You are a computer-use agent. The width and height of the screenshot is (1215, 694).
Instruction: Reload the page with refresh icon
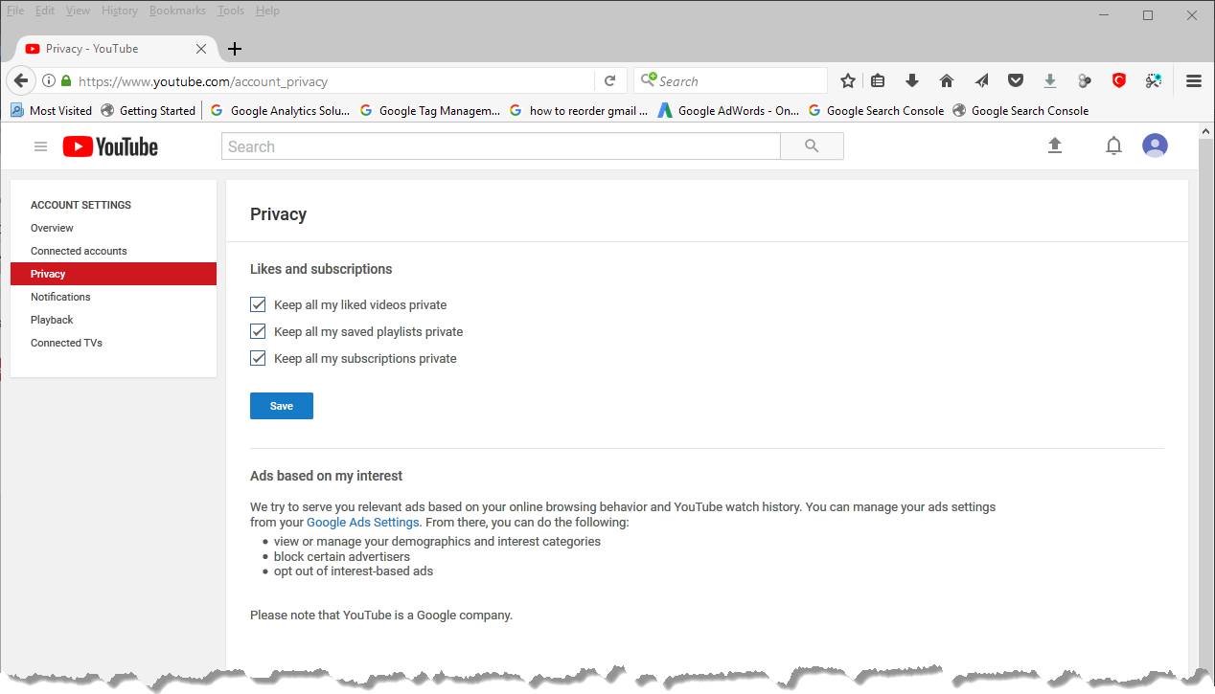[609, 81]
